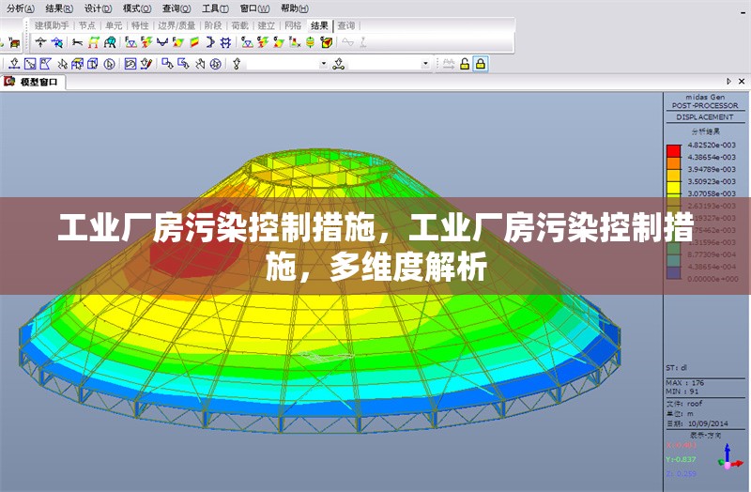
Task: Expand the node selection field dropdown arrow
Action: (324, 64)
